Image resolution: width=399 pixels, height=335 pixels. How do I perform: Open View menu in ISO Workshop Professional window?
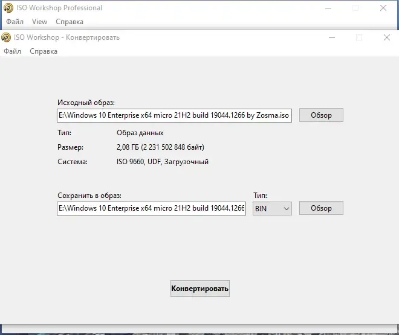[x=39, y=22]
